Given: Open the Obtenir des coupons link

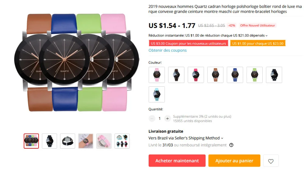Looking at the screenshot, I should (x=168, y=50).
